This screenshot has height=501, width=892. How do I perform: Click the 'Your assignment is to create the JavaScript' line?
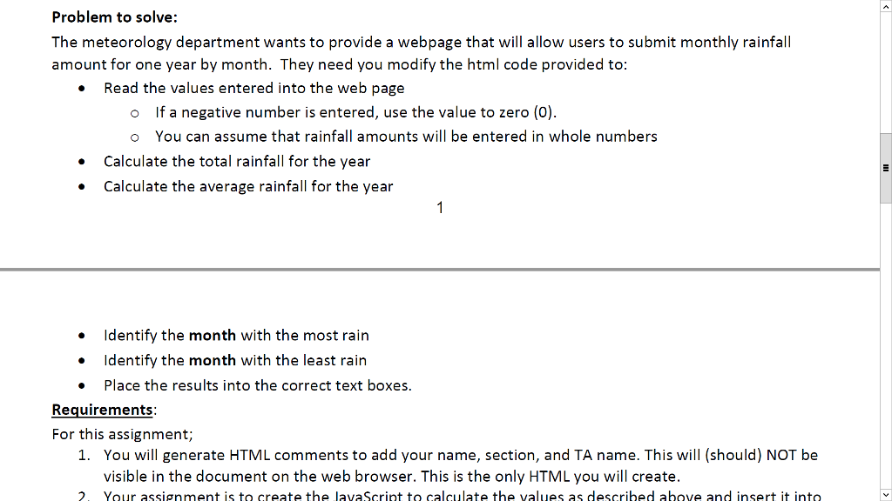tap(462, 495)
